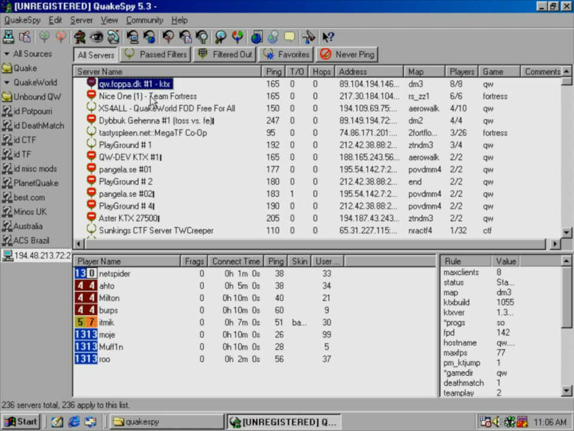The height and width of the screenshot is (431, 574).
Task: Switch to Filtered Out tab
Action: (x=225, y=54)
